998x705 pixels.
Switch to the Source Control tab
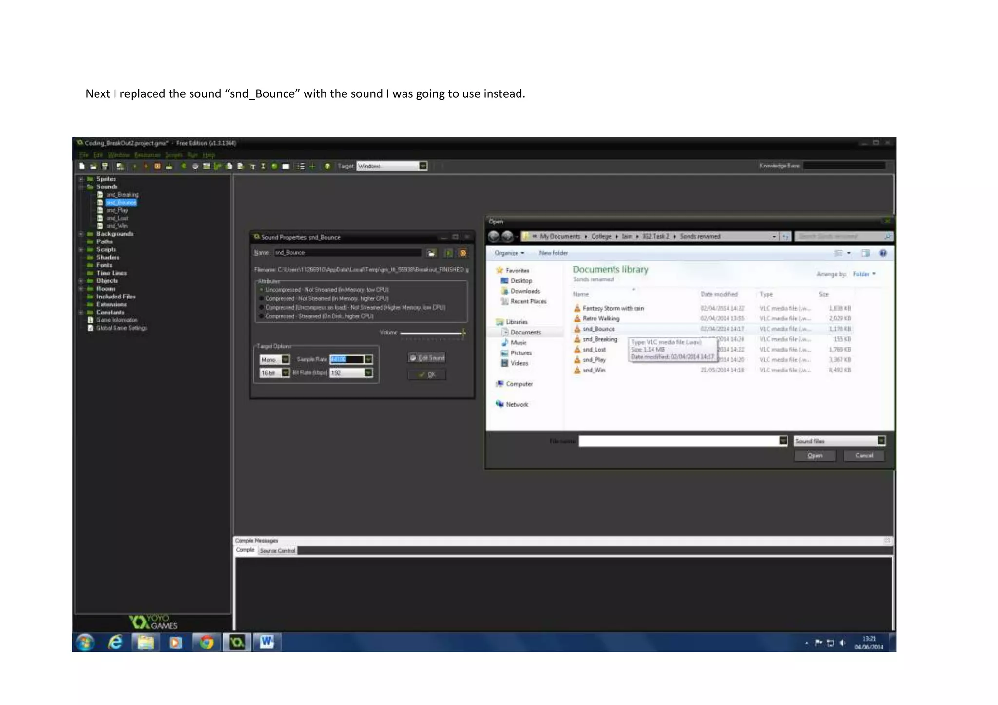[x=277, y=551]
